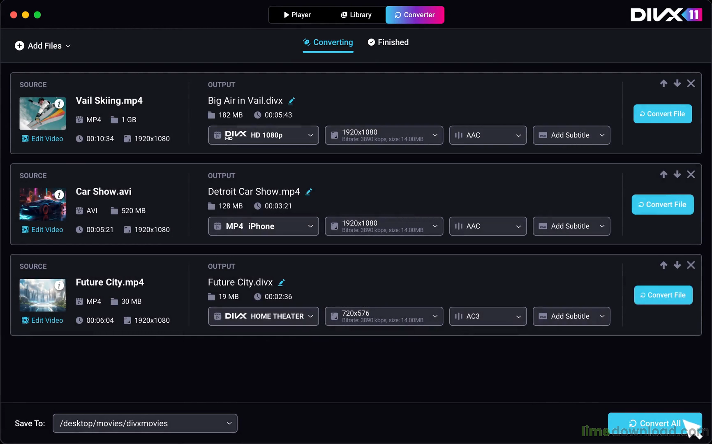Open Add Subtitle dropdown for Car Show

(x=571, y=226)
